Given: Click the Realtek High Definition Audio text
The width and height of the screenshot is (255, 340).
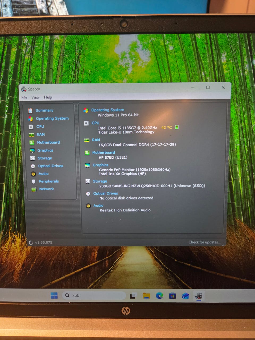Looking at the screenshot, I should 125,210.
